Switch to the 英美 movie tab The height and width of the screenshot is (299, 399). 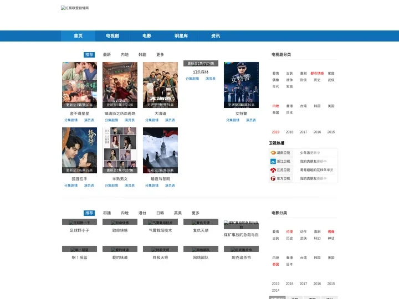point(178,213)
